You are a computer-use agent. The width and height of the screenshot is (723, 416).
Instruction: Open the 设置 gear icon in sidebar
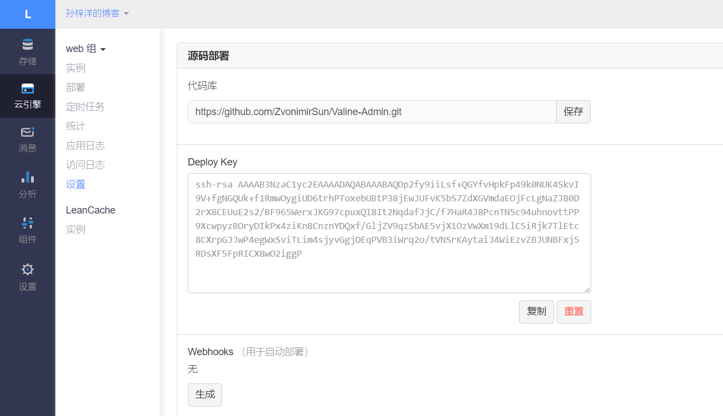28,270
